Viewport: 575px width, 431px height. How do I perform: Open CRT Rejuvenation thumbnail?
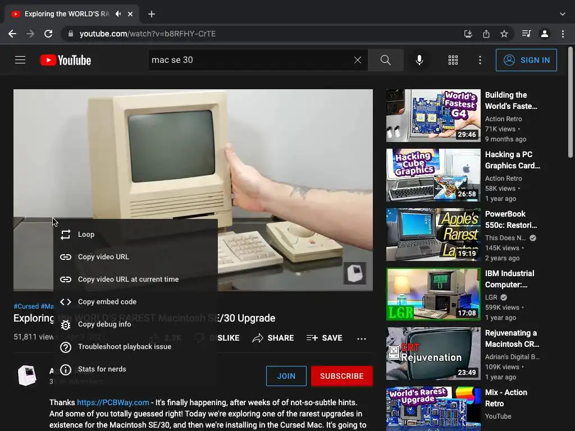click(433, 354)
